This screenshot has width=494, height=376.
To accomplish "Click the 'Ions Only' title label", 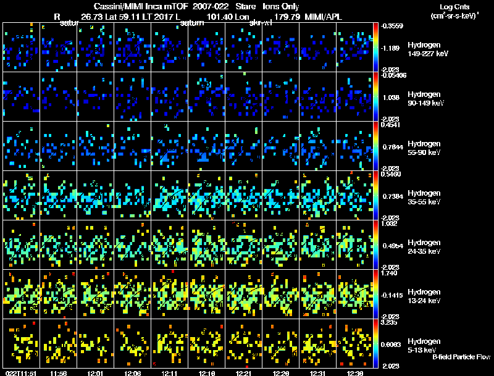I will coord(280,6).
